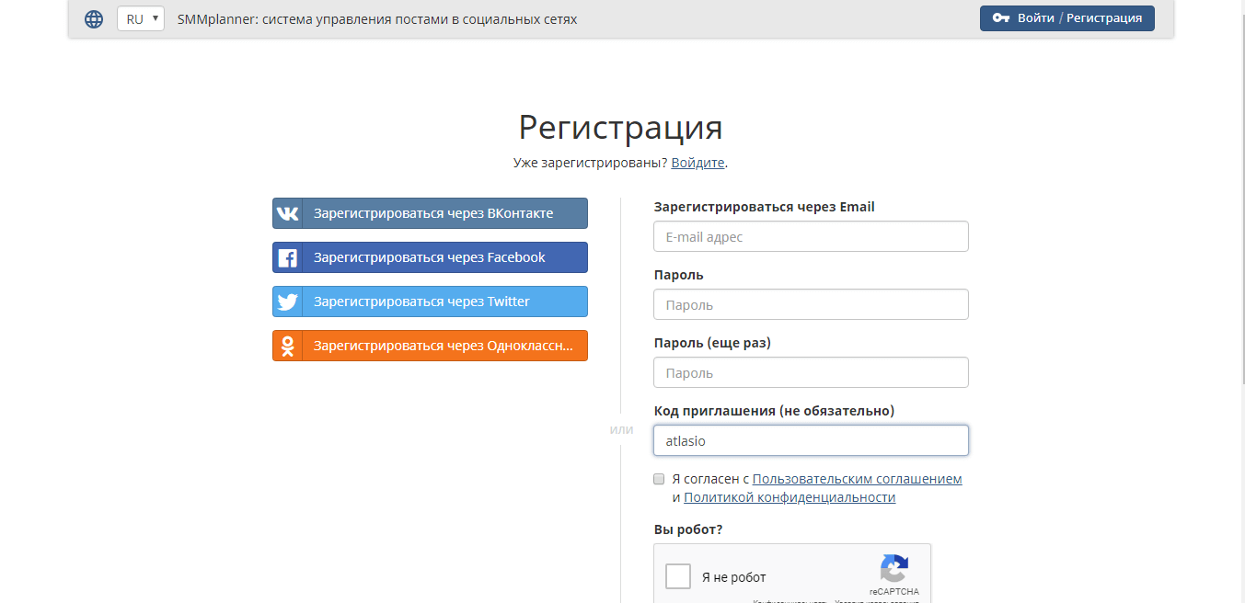Open the RU language dropdown
The width and height of the screenshot is (1245, 603).
(x=141, y=18)
